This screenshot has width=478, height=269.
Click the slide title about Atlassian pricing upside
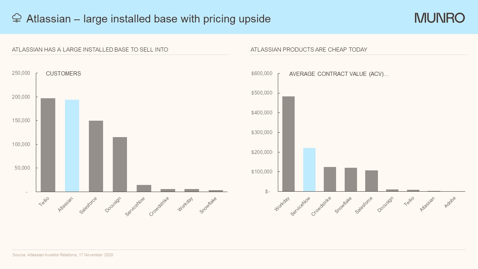148,19
